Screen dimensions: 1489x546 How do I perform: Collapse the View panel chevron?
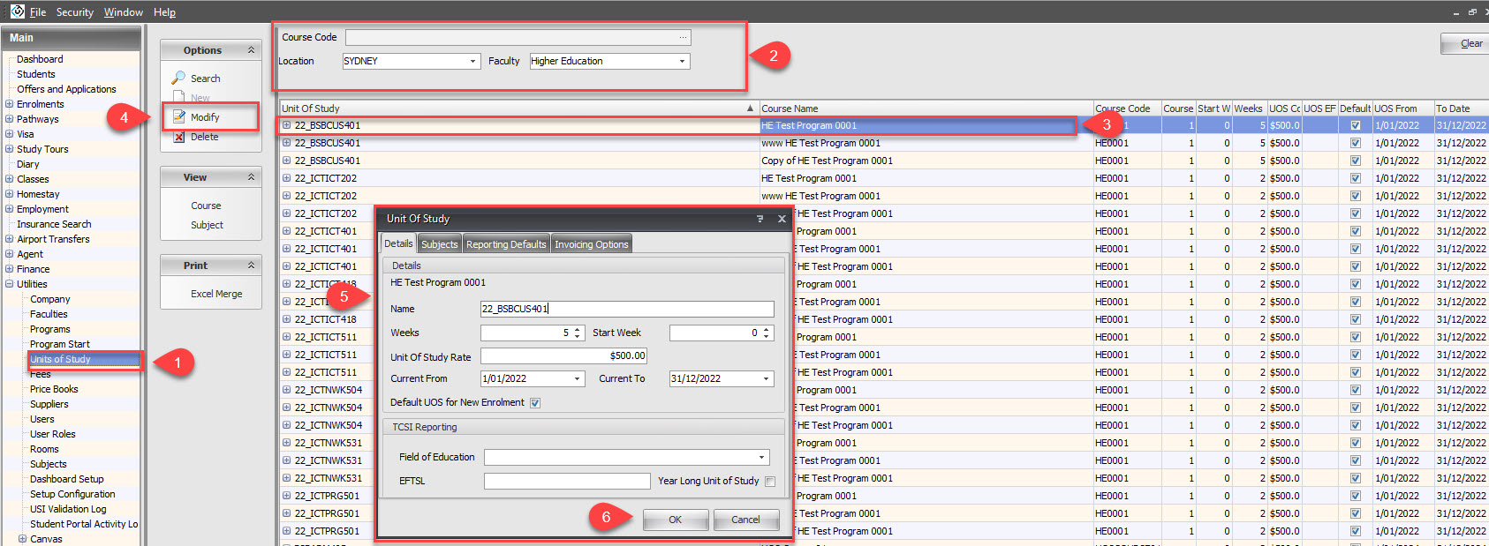click(x=251, y=177)
